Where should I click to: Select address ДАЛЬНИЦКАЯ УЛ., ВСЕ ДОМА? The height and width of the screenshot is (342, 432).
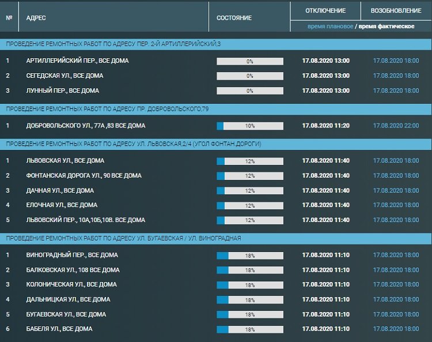tap(68, 299)
